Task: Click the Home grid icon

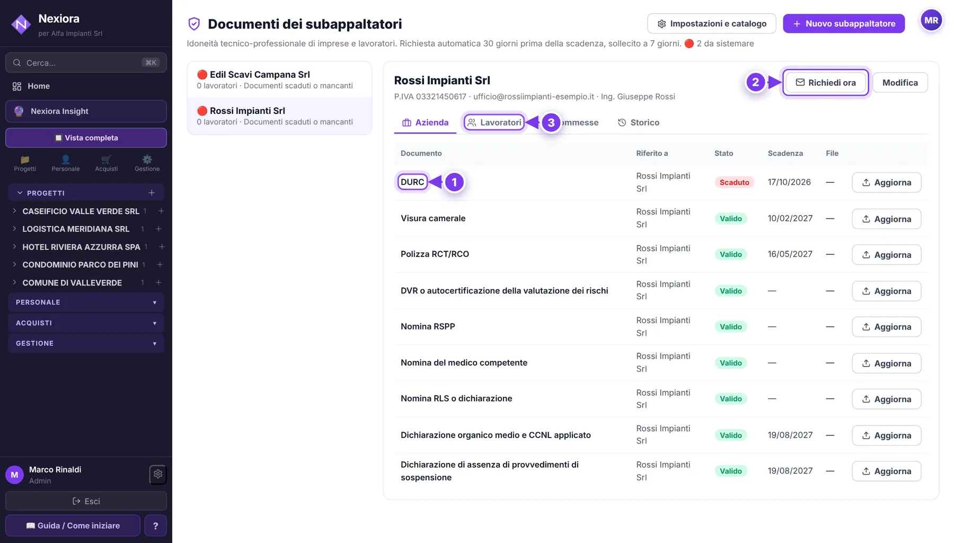Action: tap(17, 86)
